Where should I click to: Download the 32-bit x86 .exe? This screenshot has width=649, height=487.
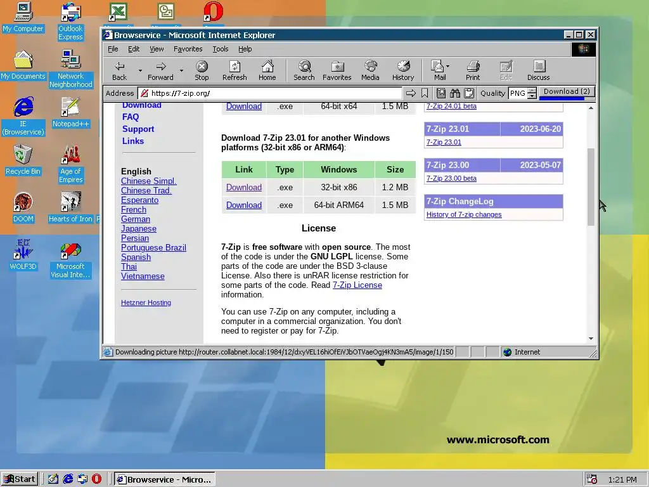point(244,187)
